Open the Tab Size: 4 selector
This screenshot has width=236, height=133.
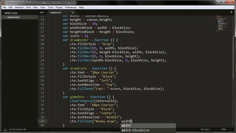(205, 129)
